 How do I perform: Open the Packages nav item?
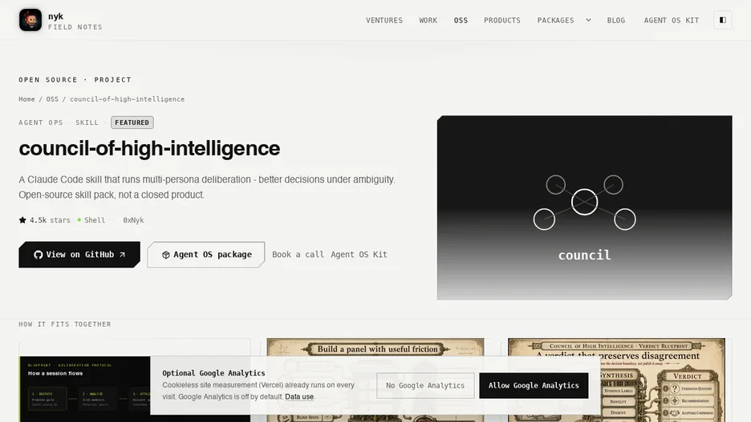[555, 20]
